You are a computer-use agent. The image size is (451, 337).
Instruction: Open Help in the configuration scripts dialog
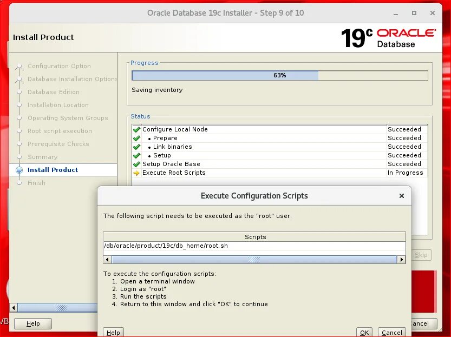click(113, 332)
